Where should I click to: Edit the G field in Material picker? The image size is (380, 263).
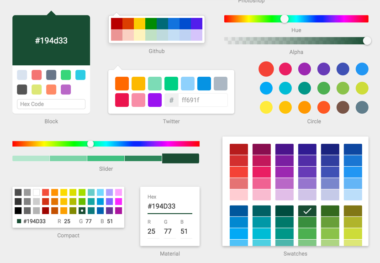pyautogui.click(x=169, y=231)
